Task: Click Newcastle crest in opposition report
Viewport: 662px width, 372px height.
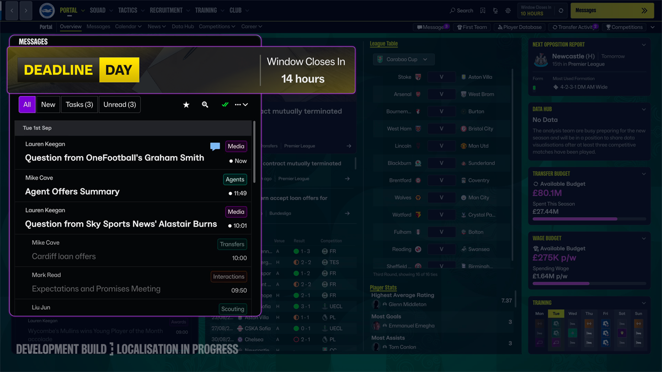Action: tap(541, 60)
